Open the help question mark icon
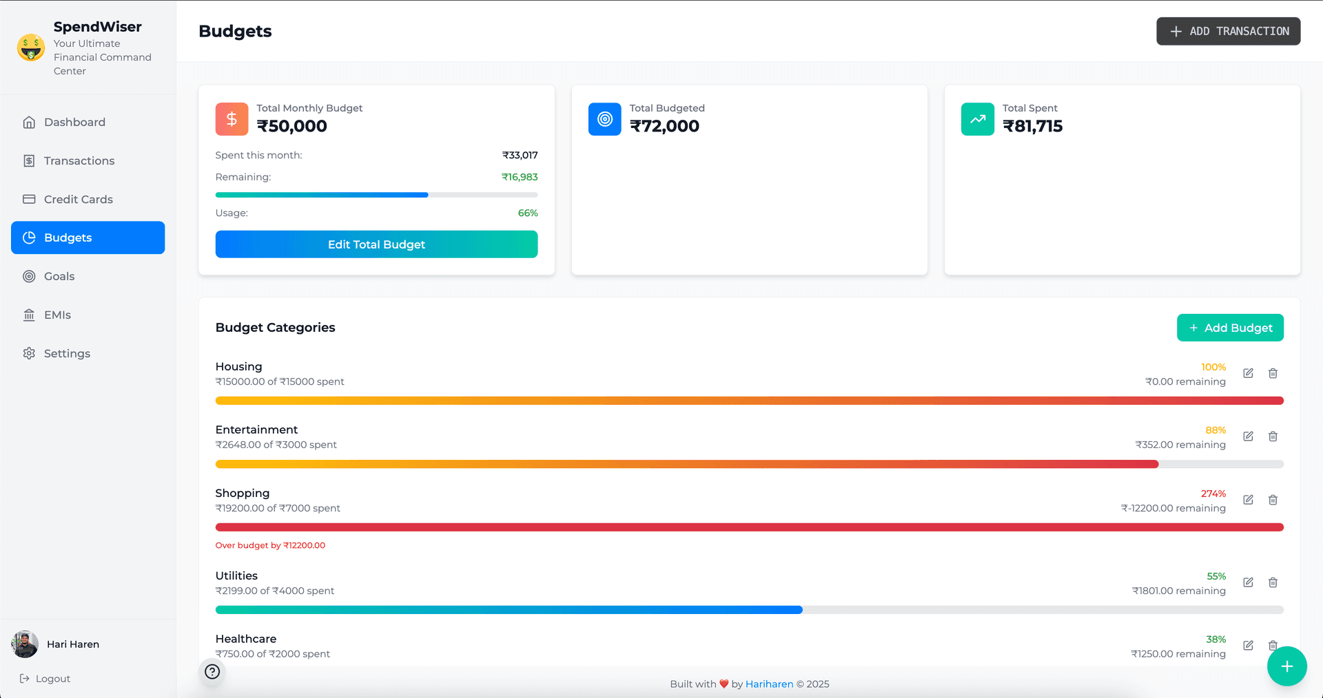 click(x=212, y=672)
